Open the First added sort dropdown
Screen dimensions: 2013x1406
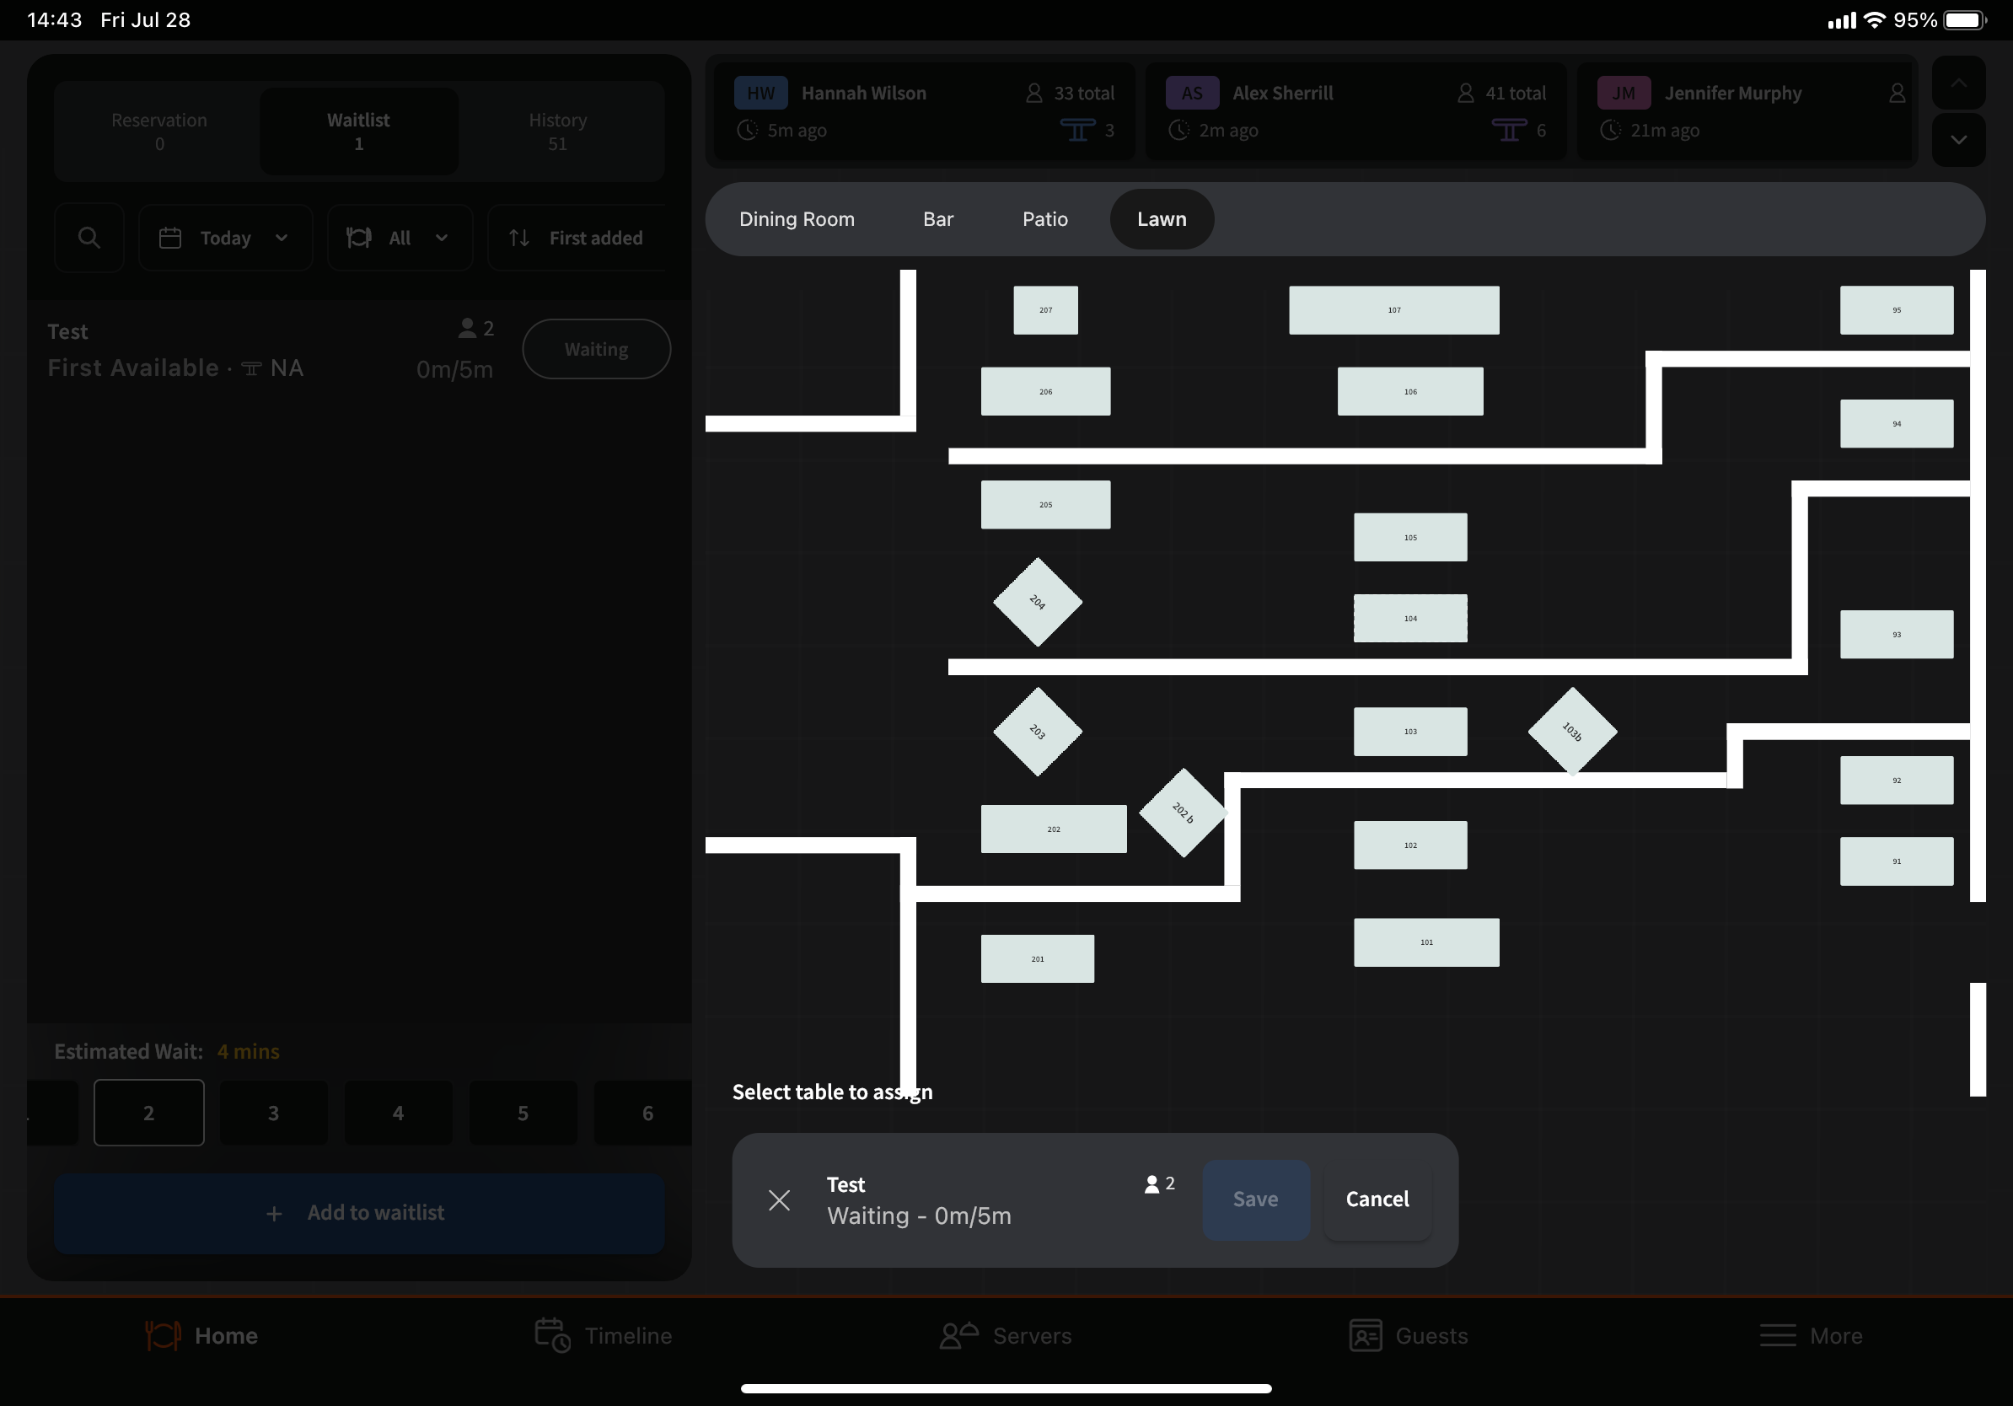(578, 238)
